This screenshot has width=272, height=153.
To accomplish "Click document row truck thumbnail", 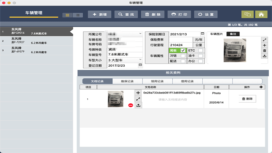I will (115, 99).
